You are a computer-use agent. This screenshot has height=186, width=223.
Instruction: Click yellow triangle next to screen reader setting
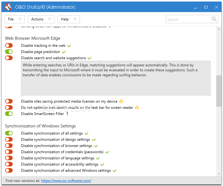click(137, 107)
